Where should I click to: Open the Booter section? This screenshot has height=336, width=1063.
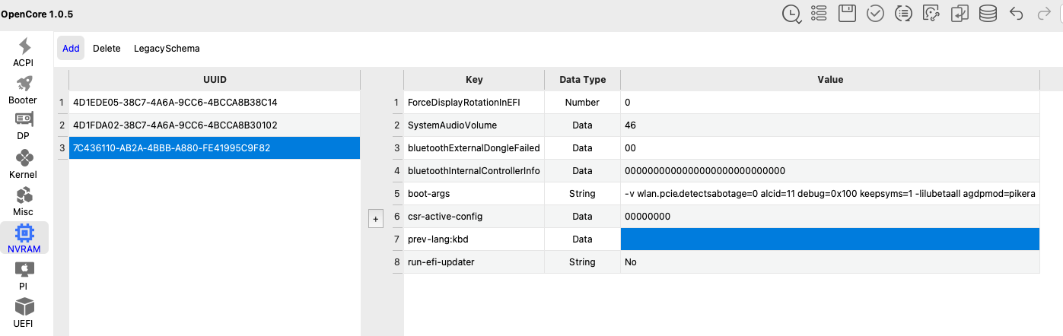tap(24, 90)
